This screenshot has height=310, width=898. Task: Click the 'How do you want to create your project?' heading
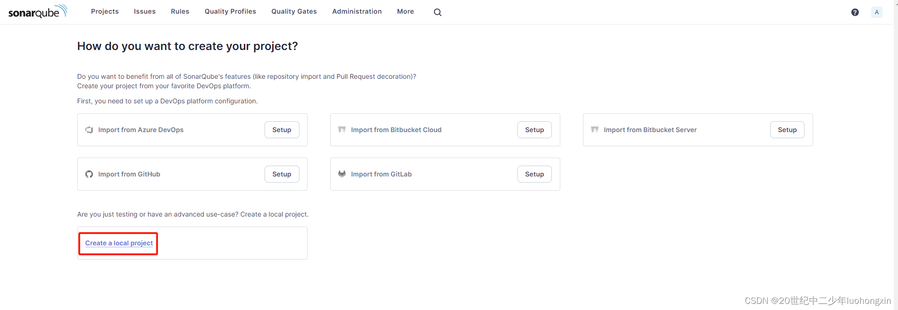(x=188, y=46)
